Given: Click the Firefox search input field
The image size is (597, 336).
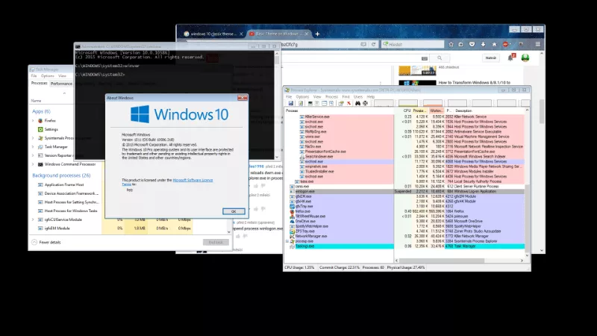Looking at the screenshot, I should click(413, 44).
